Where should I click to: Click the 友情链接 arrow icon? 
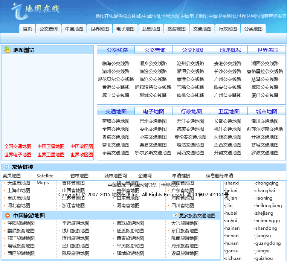point(6,167)
